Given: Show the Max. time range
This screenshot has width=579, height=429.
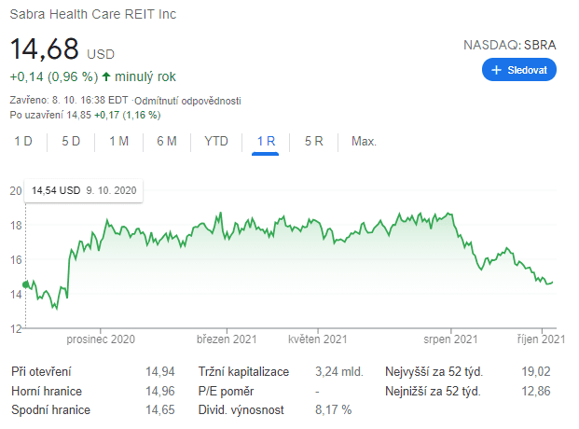Looking at the screenshot, I should [x=364, y=142].
